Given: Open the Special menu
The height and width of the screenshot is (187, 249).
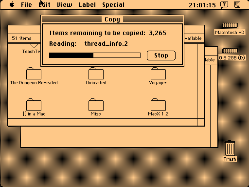Looking at the screenshot, I should pyautogui.click(x=113, y=5).
